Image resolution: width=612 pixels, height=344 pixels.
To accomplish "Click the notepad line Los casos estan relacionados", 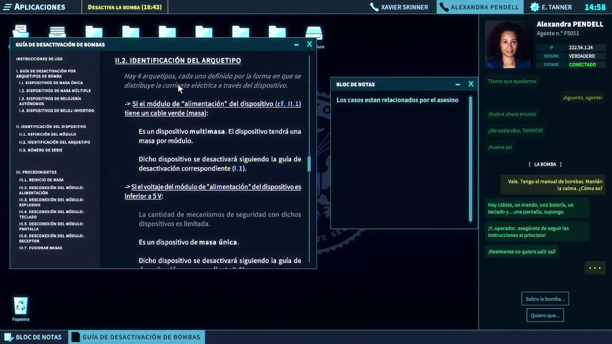I will pos(397,100).
